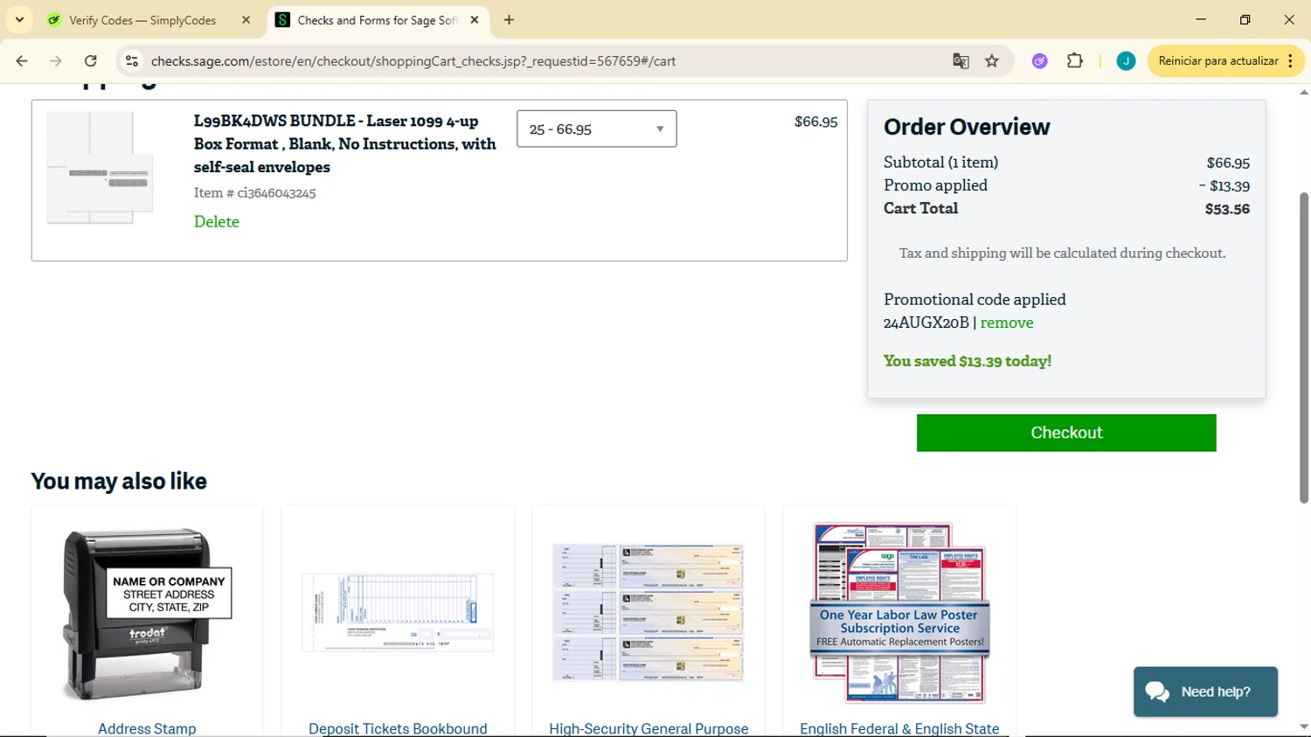
Task: View site information icon in address bar
Action: (x=132, y=61)
